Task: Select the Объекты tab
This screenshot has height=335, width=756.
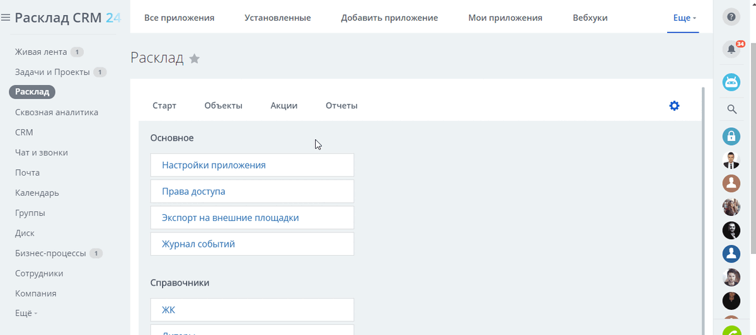Action: pos(224,106)
